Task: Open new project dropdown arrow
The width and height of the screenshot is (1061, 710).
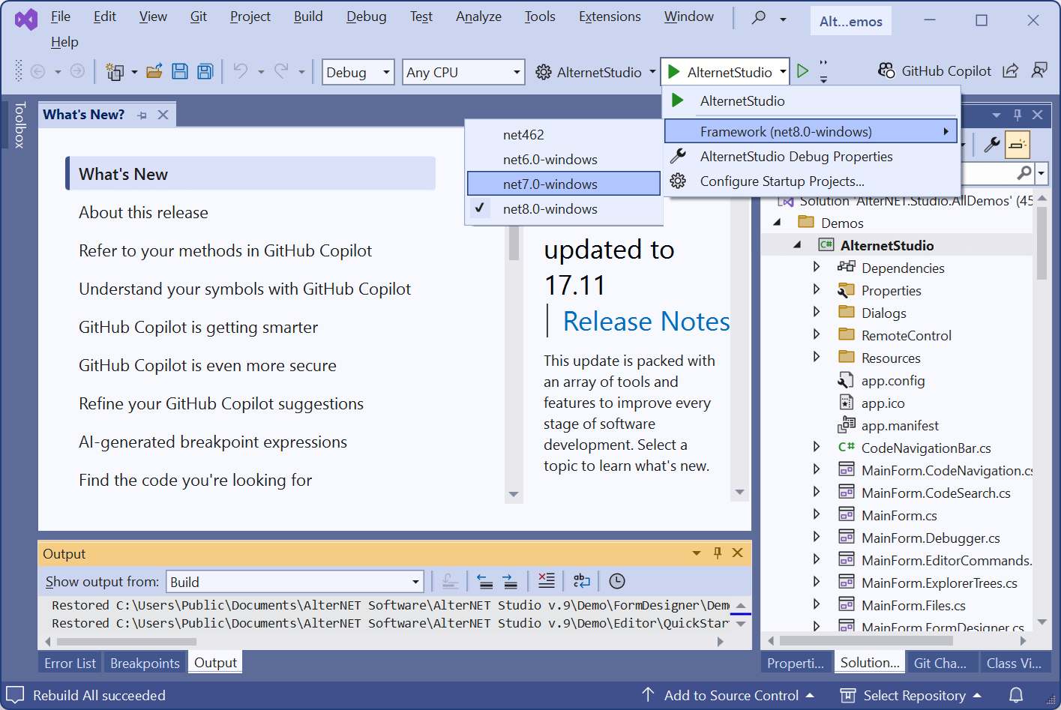Action: [134, 72]
